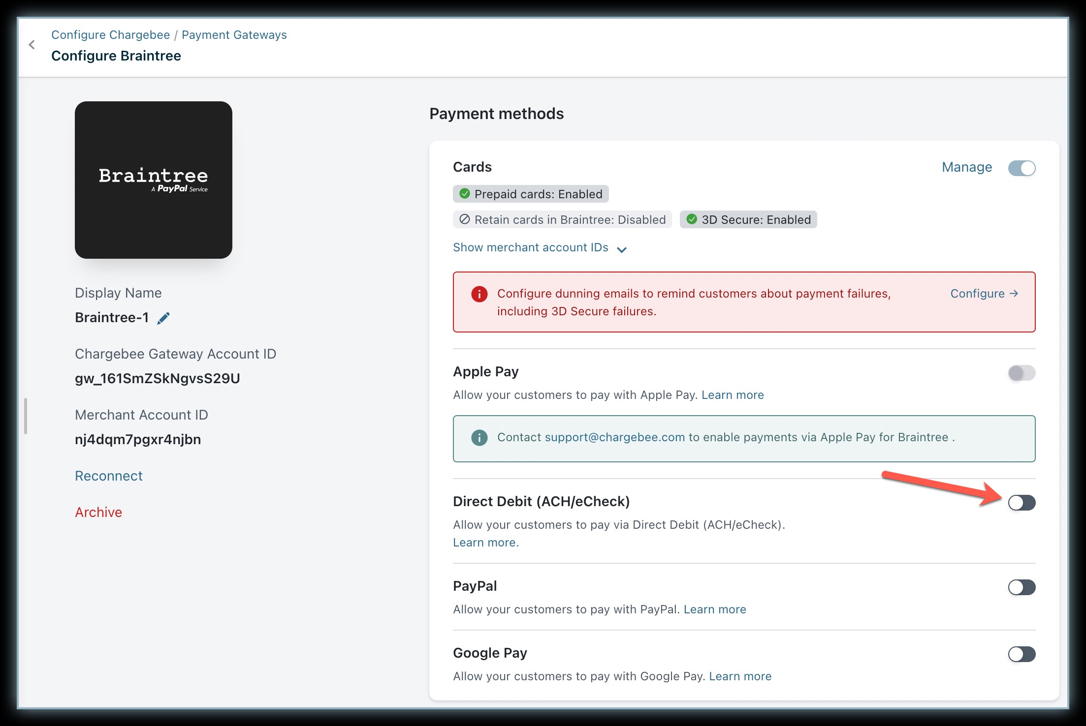Click the Display Name label
The height and width of the screenshot is (726, 1086).
[118, 293]
